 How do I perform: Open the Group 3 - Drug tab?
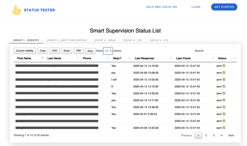(105, 40)
